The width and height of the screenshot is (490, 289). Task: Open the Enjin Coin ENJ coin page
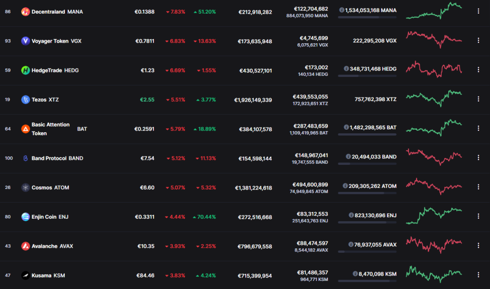point(50,217)
